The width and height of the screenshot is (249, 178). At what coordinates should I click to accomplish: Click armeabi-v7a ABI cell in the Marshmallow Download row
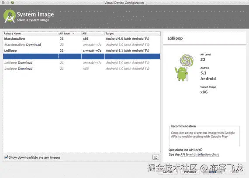pos(92,44)
